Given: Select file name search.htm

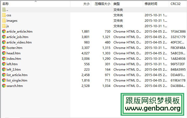Looking at the screenshot, I should pyautogui.click(x=15, y=86).
